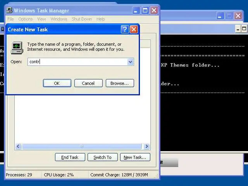The image size is (248, 186).
Task: Minimize the Windows Task Manager window
Action: tap(136, 10)
